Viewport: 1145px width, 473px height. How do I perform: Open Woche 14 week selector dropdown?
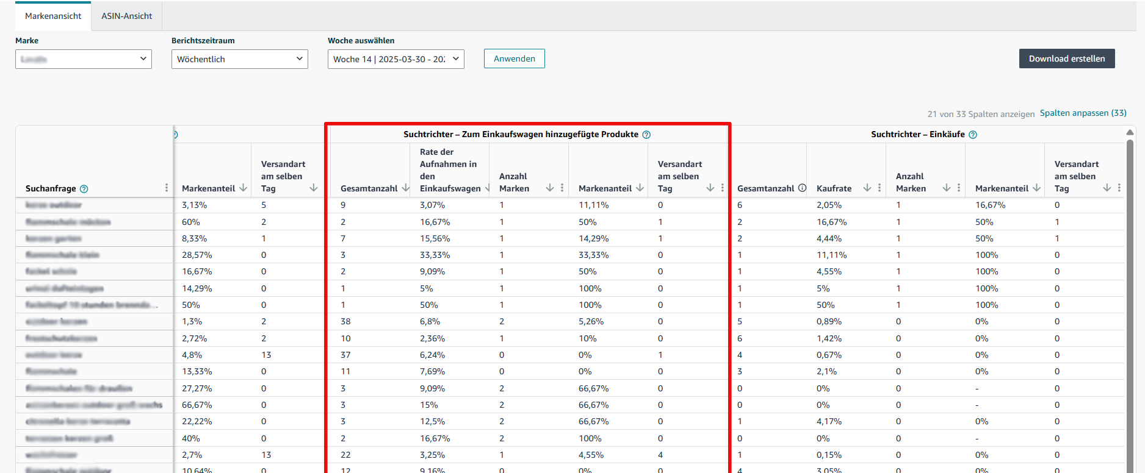[x=396, y=59]
